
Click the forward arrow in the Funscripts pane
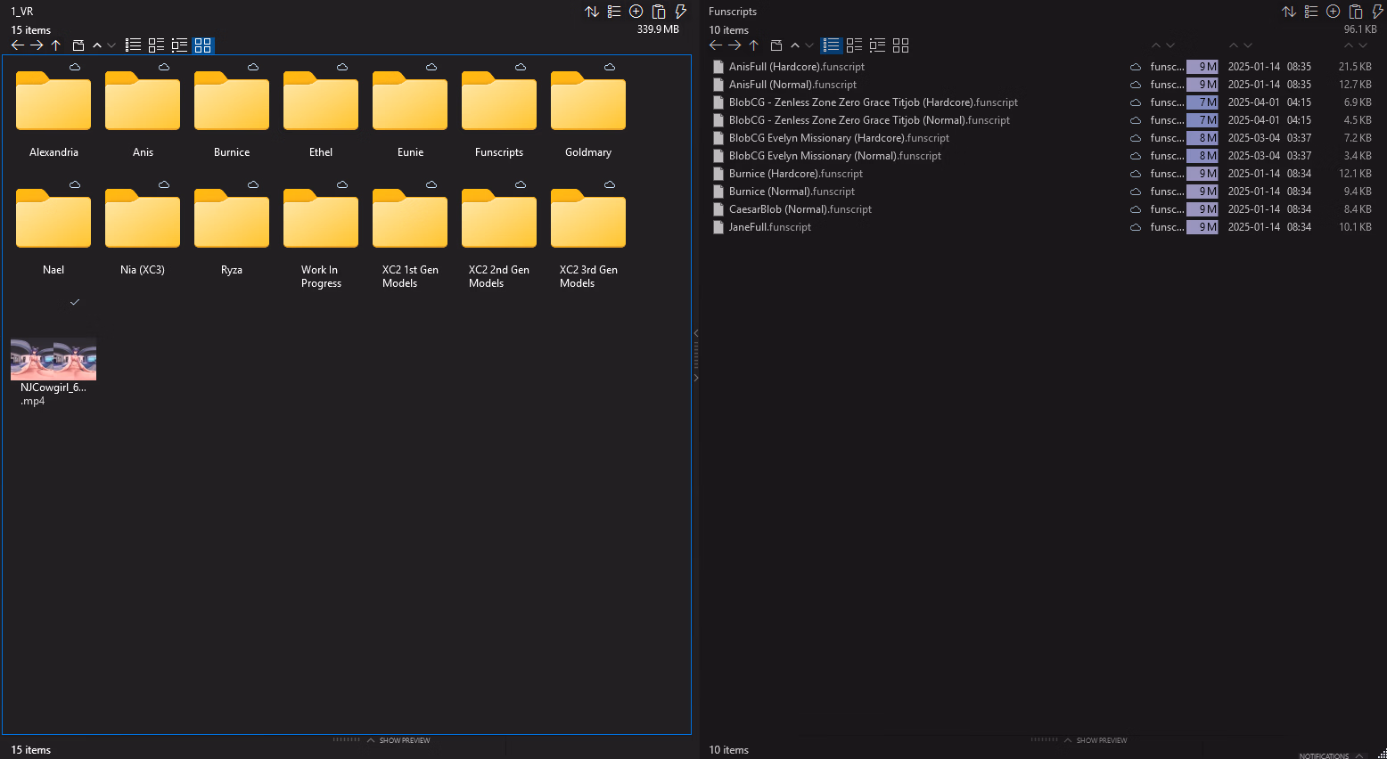point(735,45)
